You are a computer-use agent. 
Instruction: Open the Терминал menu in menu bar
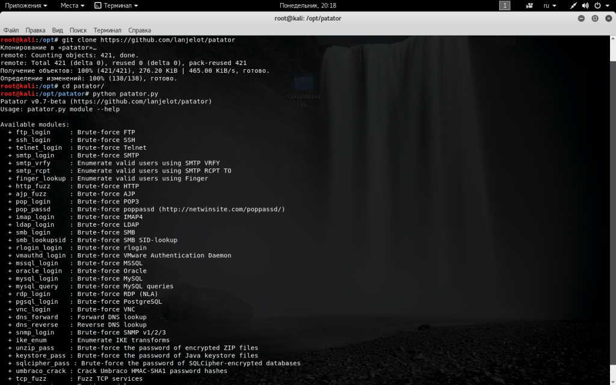[107, 30]
